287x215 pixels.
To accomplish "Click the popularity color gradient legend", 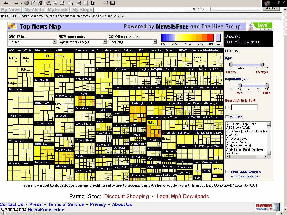I will (x=188, y=38).
